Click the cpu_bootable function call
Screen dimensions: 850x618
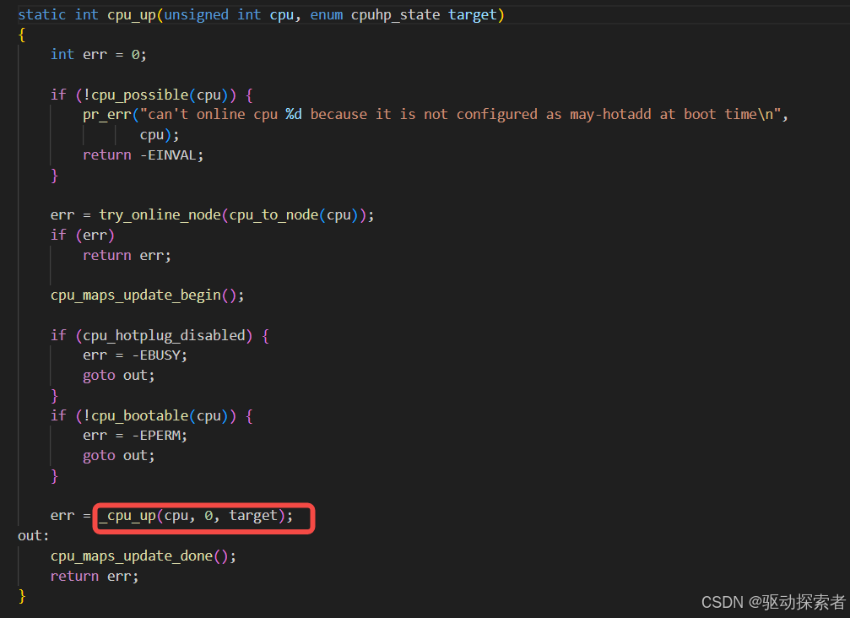click(x=140, y=415)
